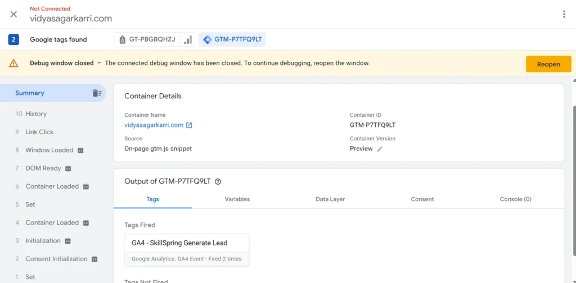Select the GTM-P7TFQ9LT container chip

pos(232,40)
